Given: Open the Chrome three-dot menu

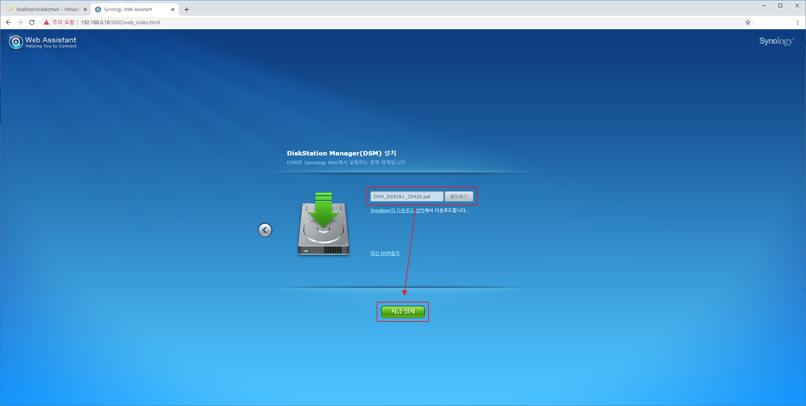Looking at the screenshot, I should pos(798,22).
